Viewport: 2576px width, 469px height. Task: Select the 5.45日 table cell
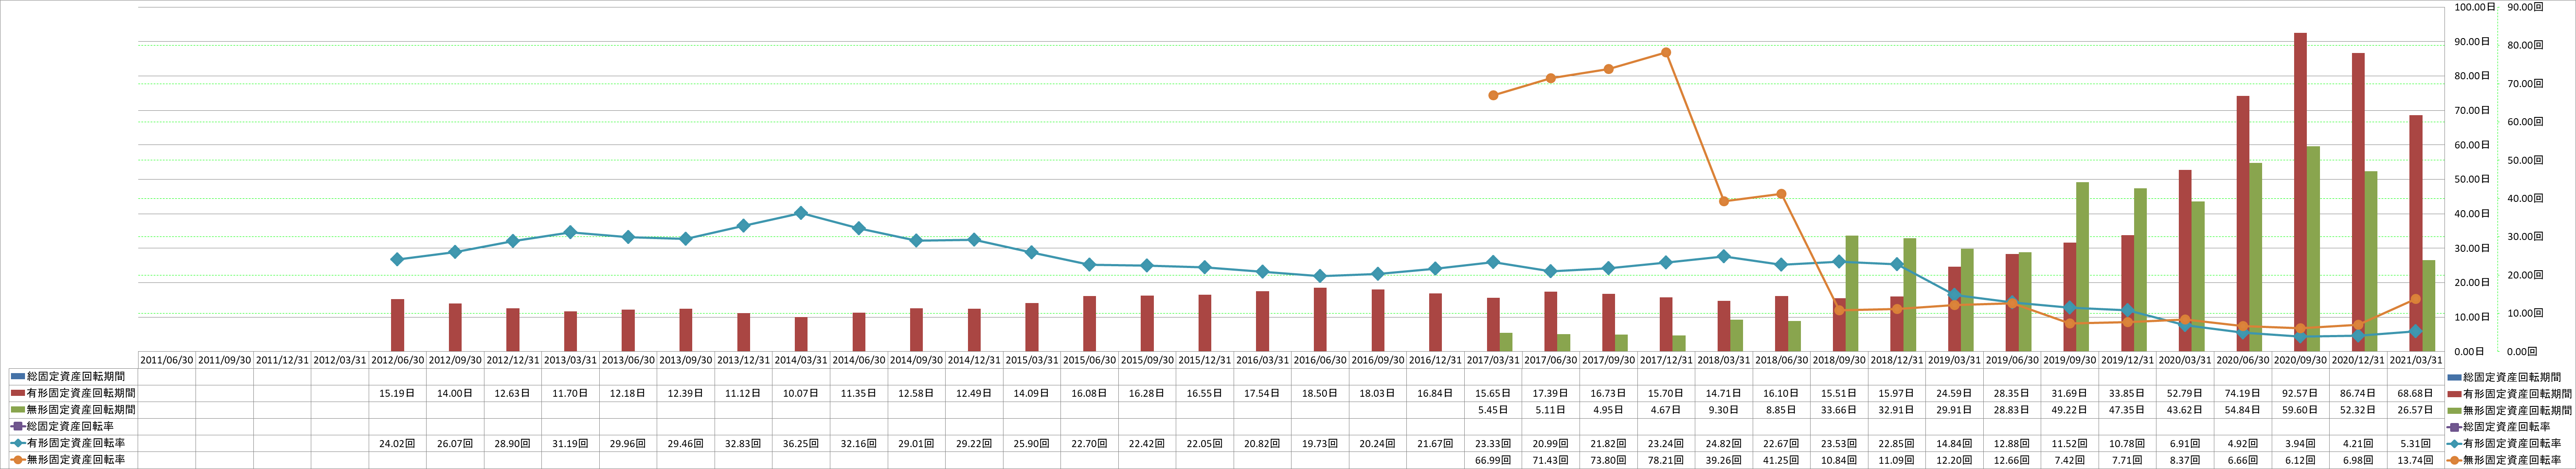(x=1493, y=410)
